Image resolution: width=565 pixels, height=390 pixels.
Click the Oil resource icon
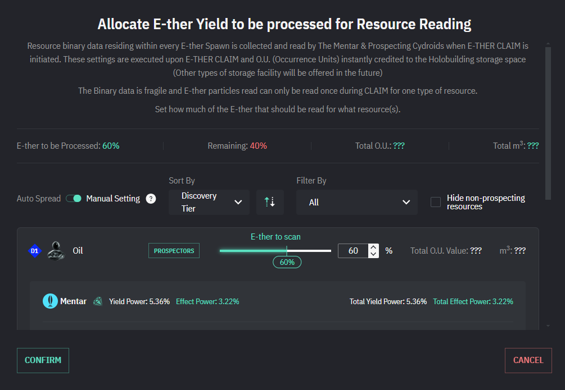[56, 250]
